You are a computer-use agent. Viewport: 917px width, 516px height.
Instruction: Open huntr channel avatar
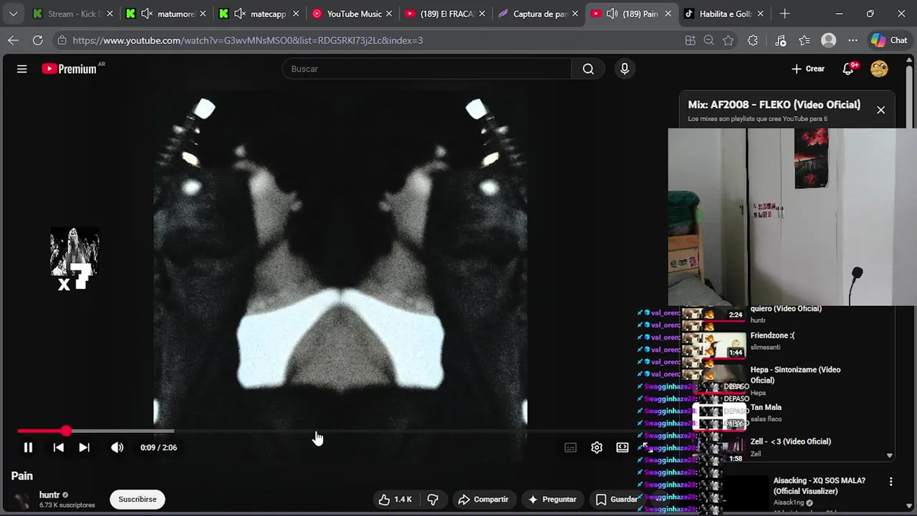(x=22, y=500)
